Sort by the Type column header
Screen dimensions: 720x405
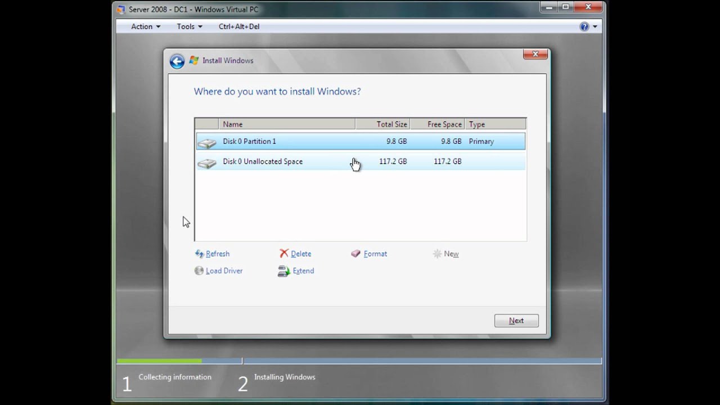(495, 124)
